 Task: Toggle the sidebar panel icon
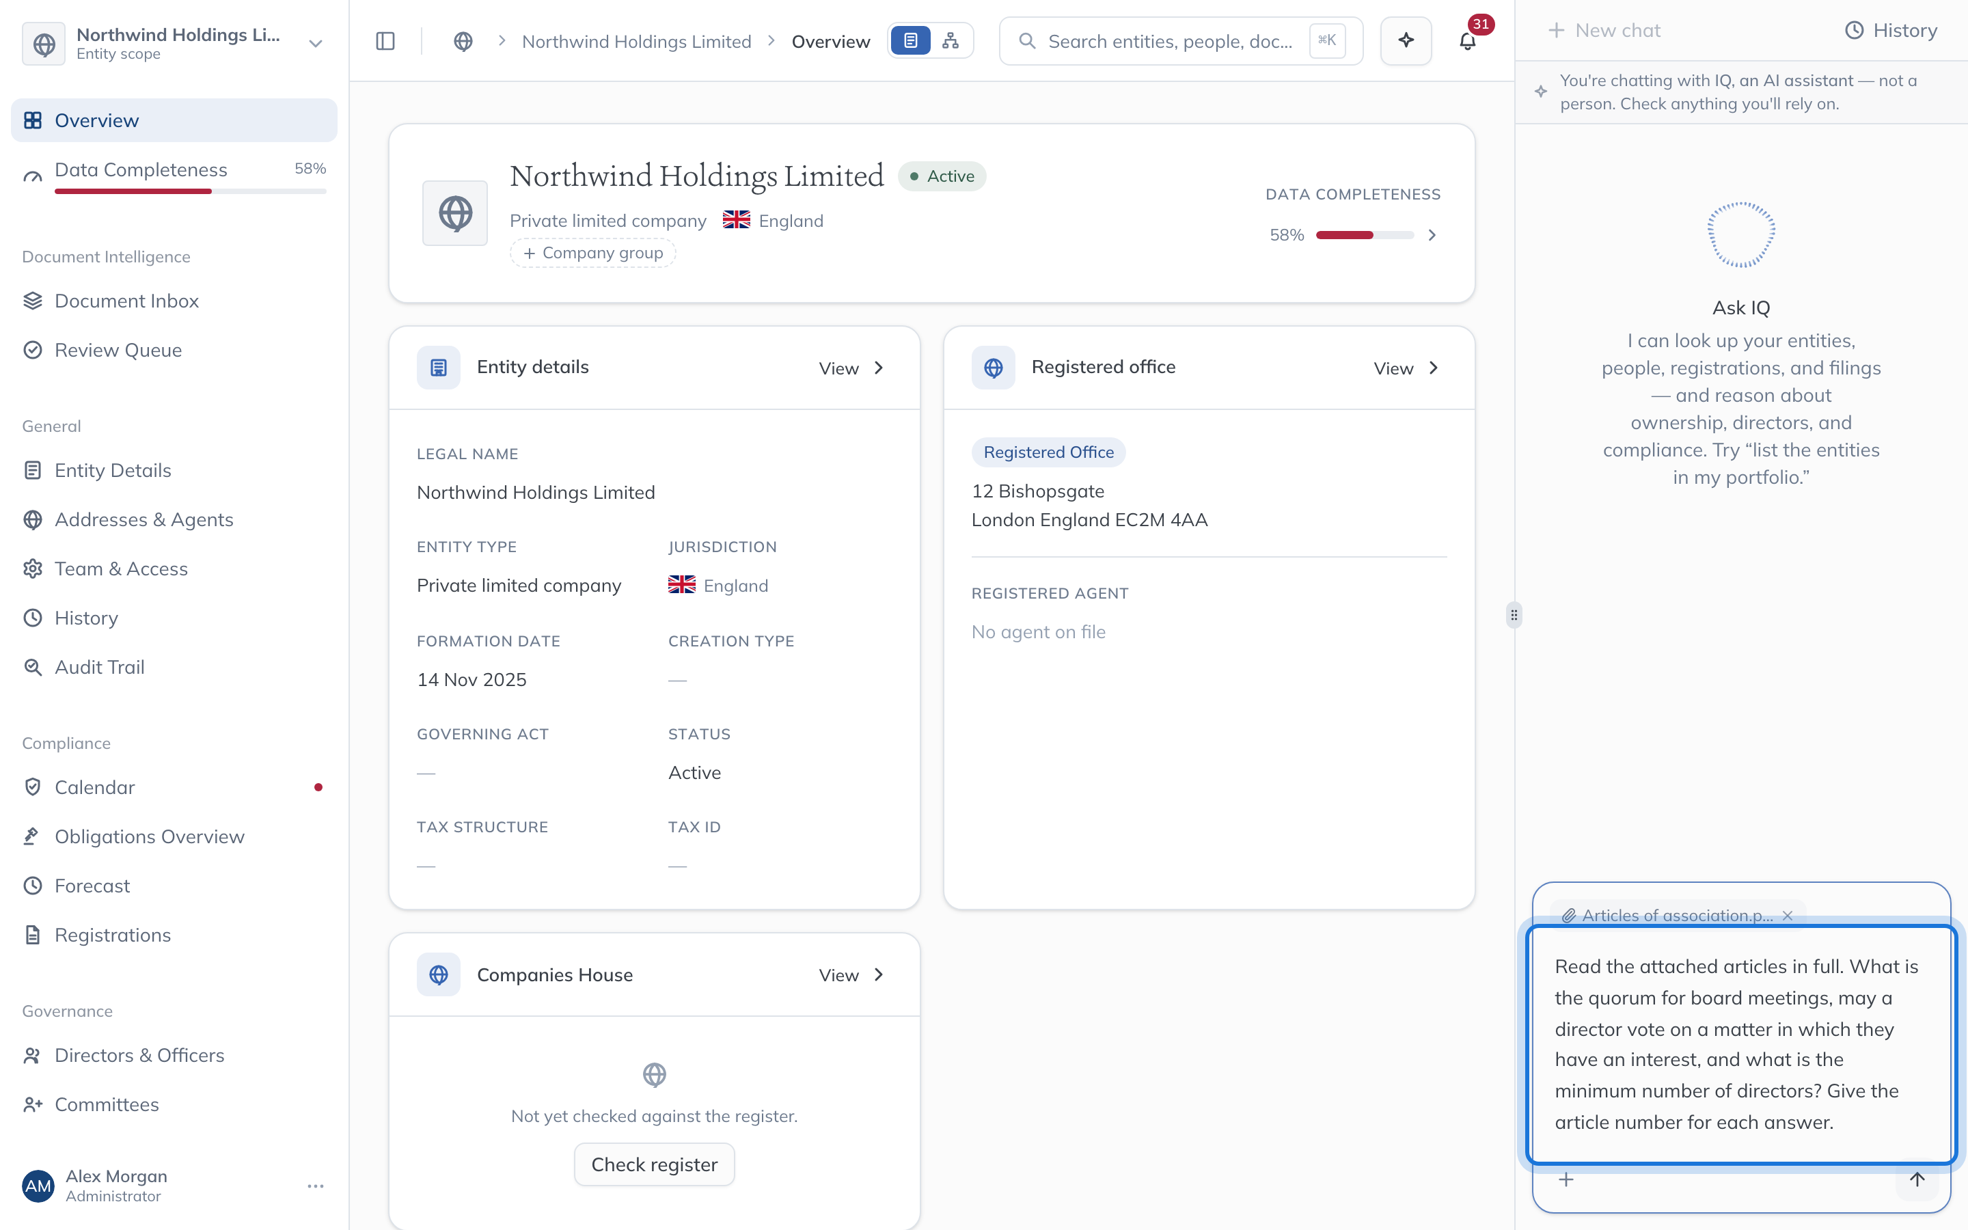(x=385, y=41)
